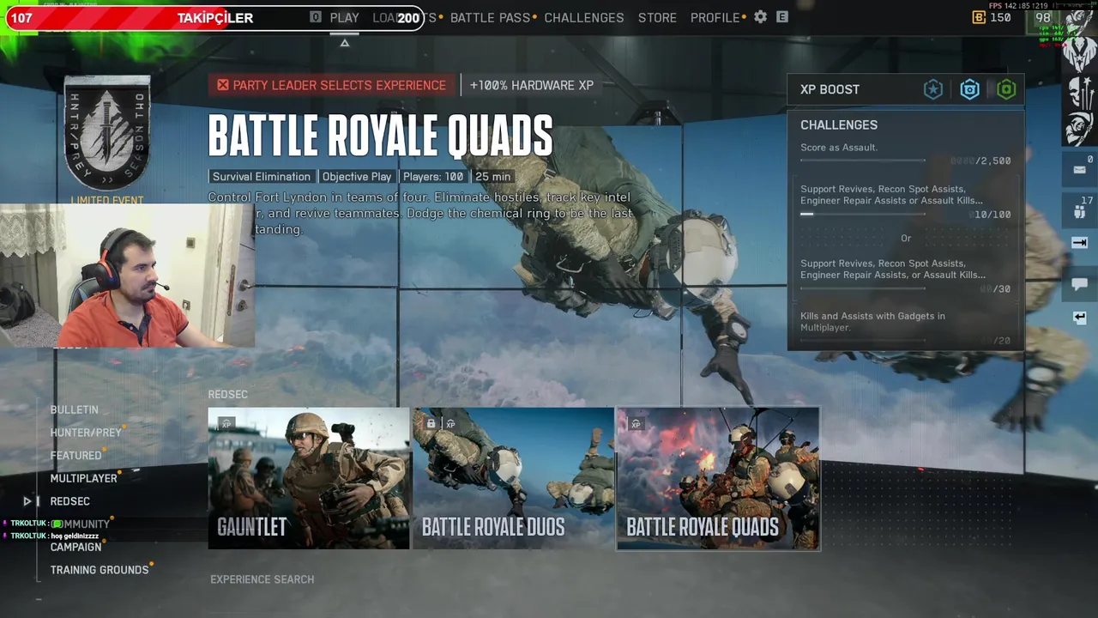Open the CHALLENGES tab
Screen dimensions: 1098x618
point(584,17)
